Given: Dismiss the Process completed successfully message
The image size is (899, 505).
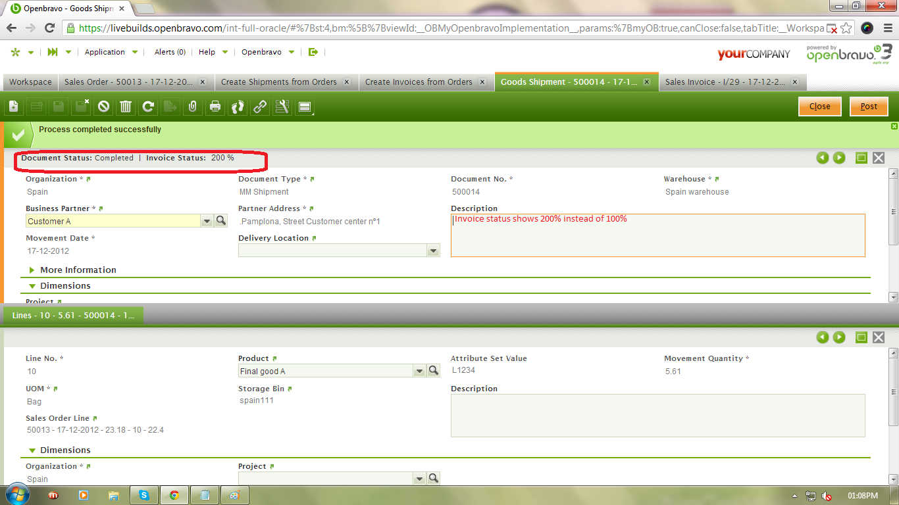Looking at the screenshot, I should coord(894,126).
